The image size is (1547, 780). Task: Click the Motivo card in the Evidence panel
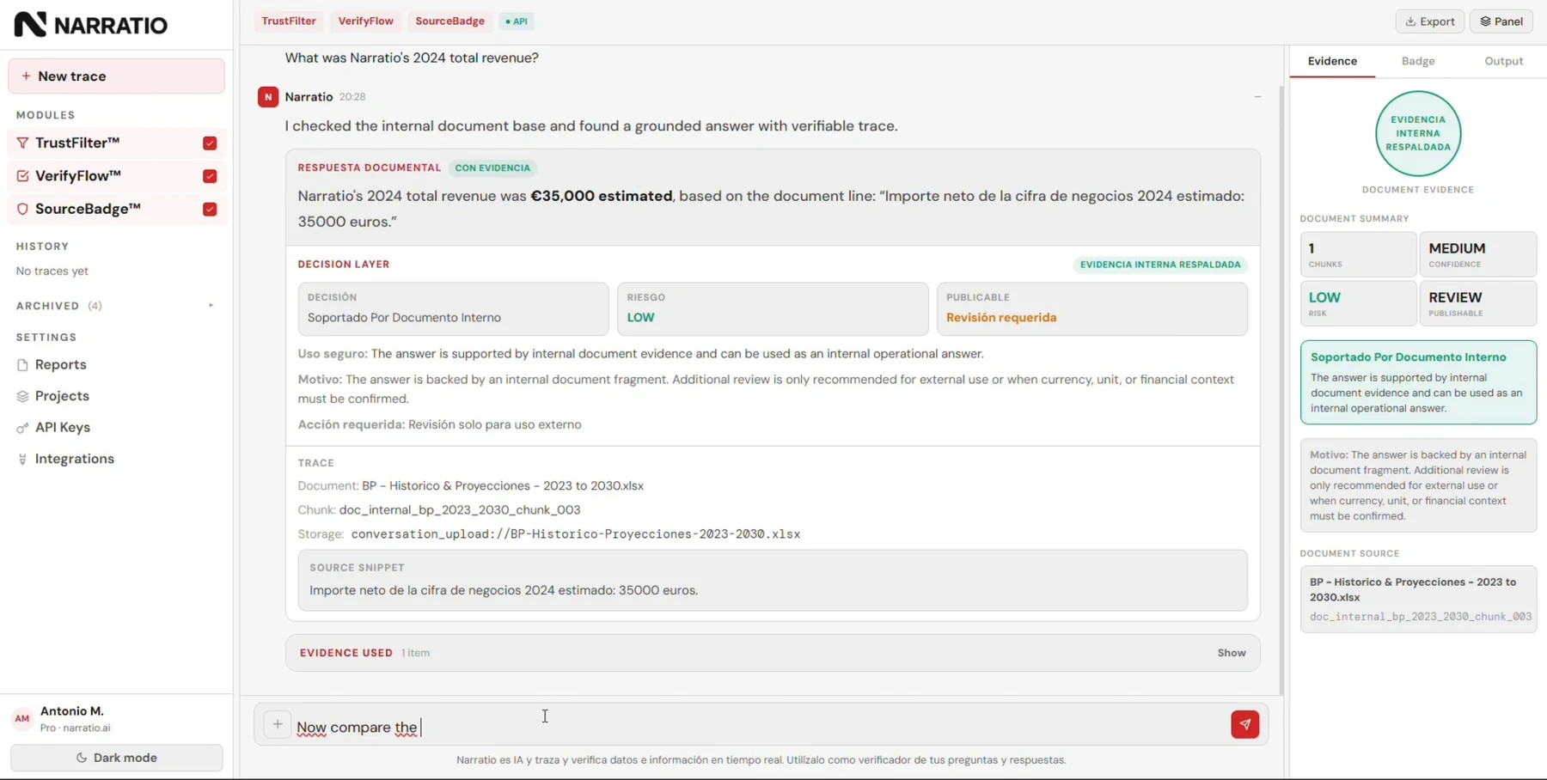click(x=1418, y=485)
